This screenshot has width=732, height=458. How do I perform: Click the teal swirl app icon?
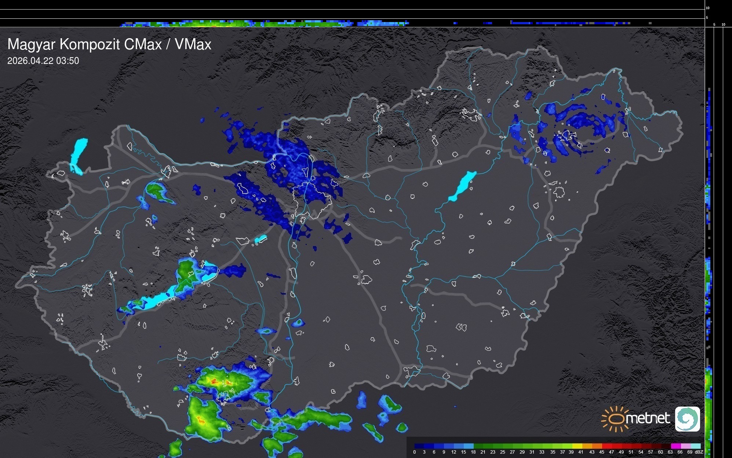(687, 419)
